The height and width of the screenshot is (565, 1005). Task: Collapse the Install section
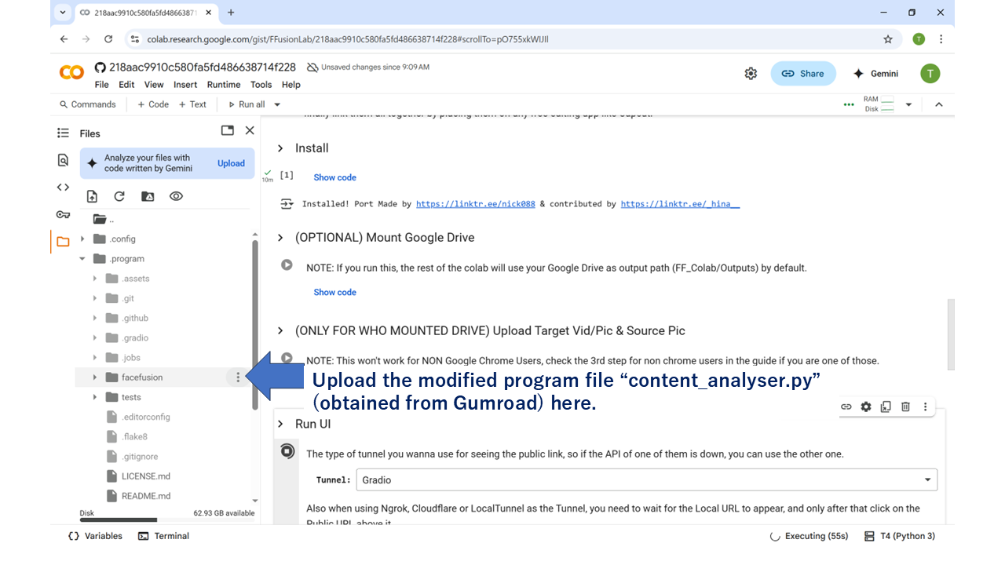tap(280, 148)
